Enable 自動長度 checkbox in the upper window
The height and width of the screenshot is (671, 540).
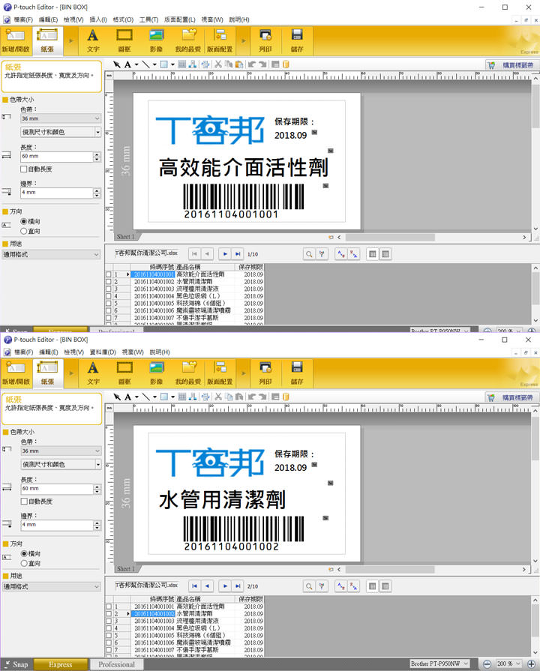[x=25, y=169]
